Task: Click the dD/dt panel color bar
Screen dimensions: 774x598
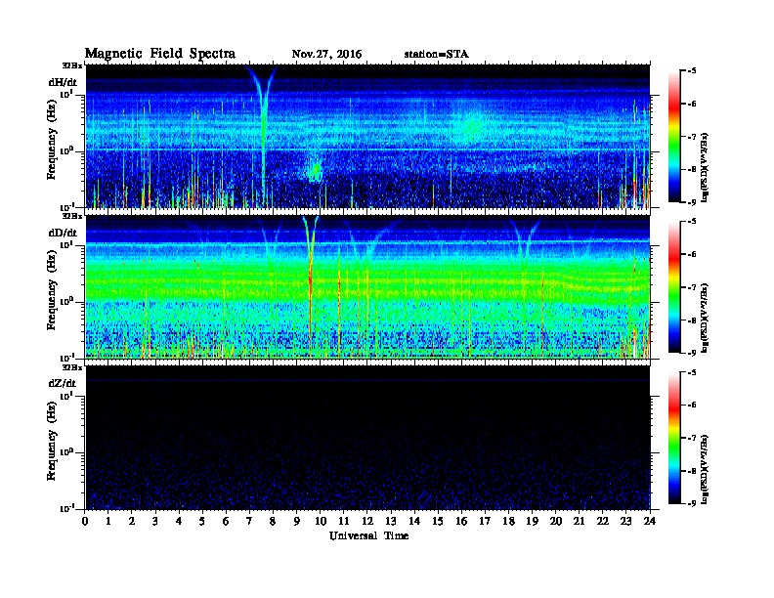Action: (x=673, y=287)
